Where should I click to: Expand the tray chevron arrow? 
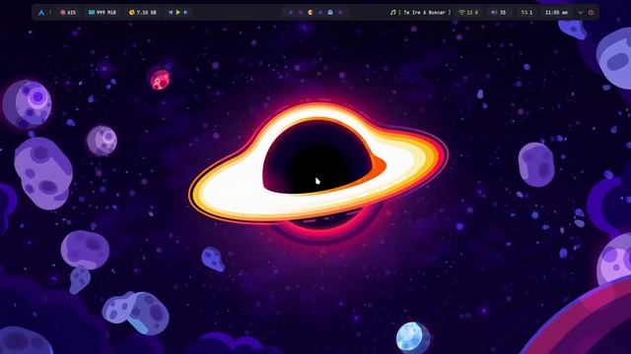tap(580, 13)
